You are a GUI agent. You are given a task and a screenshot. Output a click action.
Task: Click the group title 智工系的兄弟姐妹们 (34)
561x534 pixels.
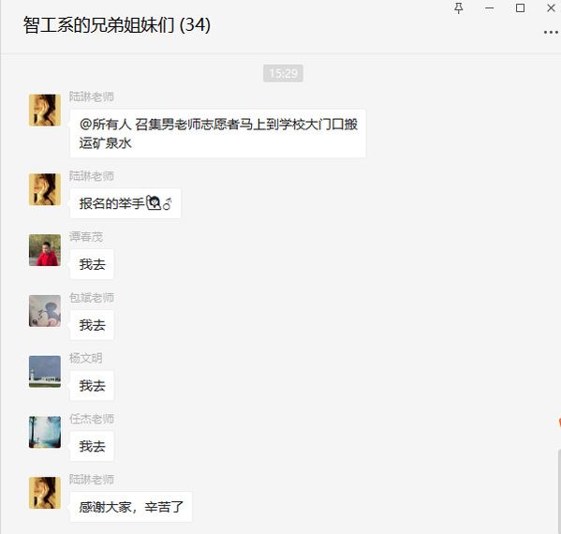pos(117,25)
